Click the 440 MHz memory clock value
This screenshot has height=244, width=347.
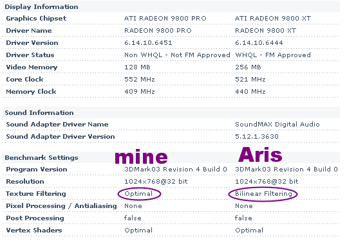[x=250, y=91]
